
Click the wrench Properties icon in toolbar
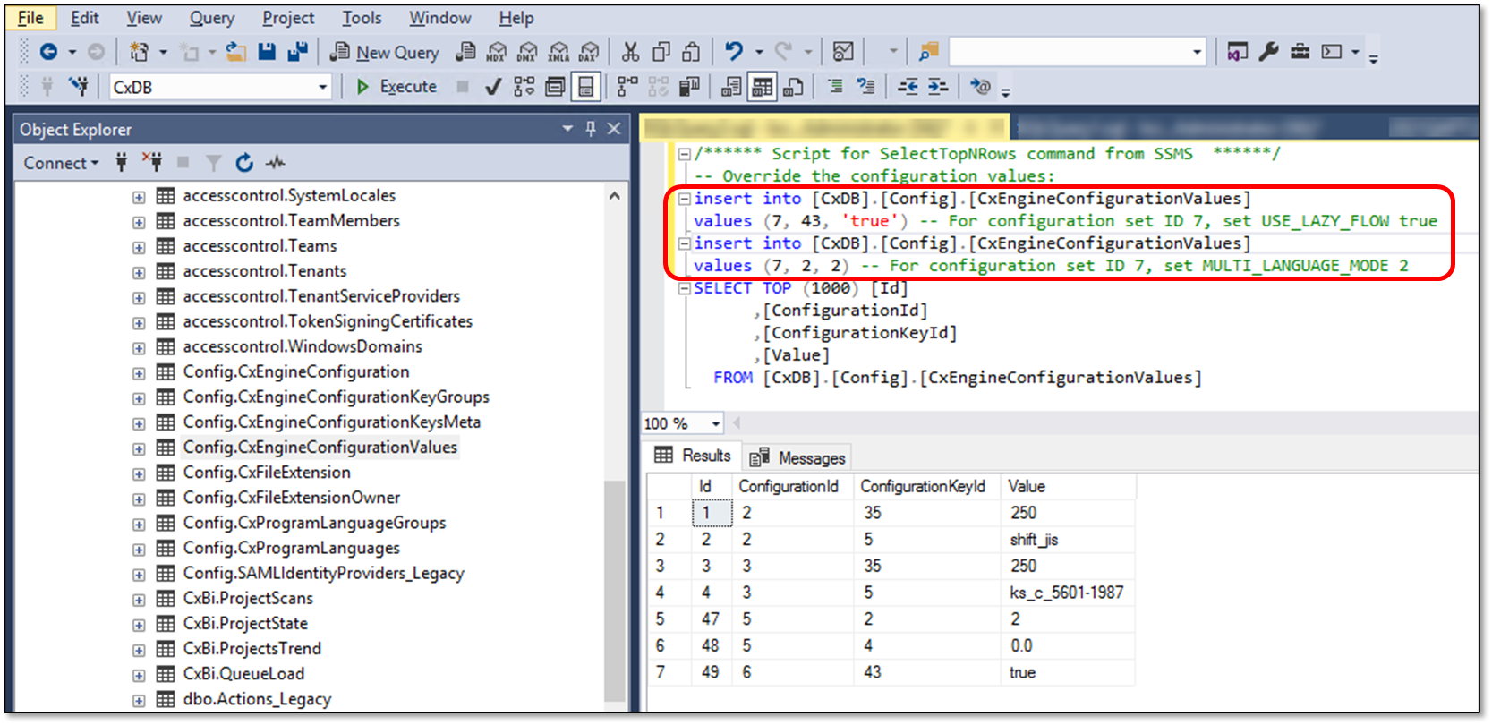pyautogui.click(x=1268, y=52)
